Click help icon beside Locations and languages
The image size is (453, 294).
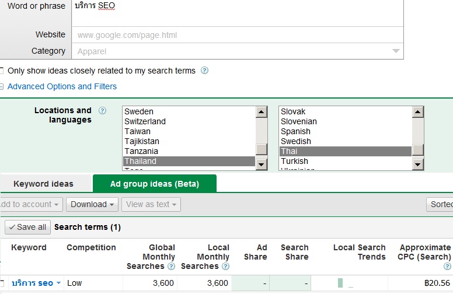tap(103, 110)
